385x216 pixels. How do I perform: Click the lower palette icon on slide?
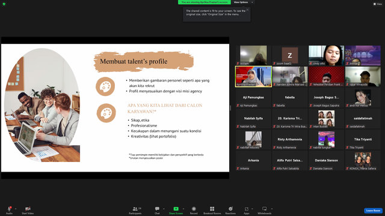click(106, 113)
